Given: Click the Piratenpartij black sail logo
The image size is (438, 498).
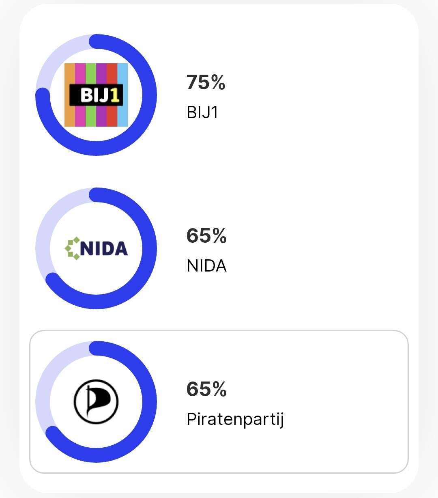Looking at the screenshot, I should [x=96, y=401].
